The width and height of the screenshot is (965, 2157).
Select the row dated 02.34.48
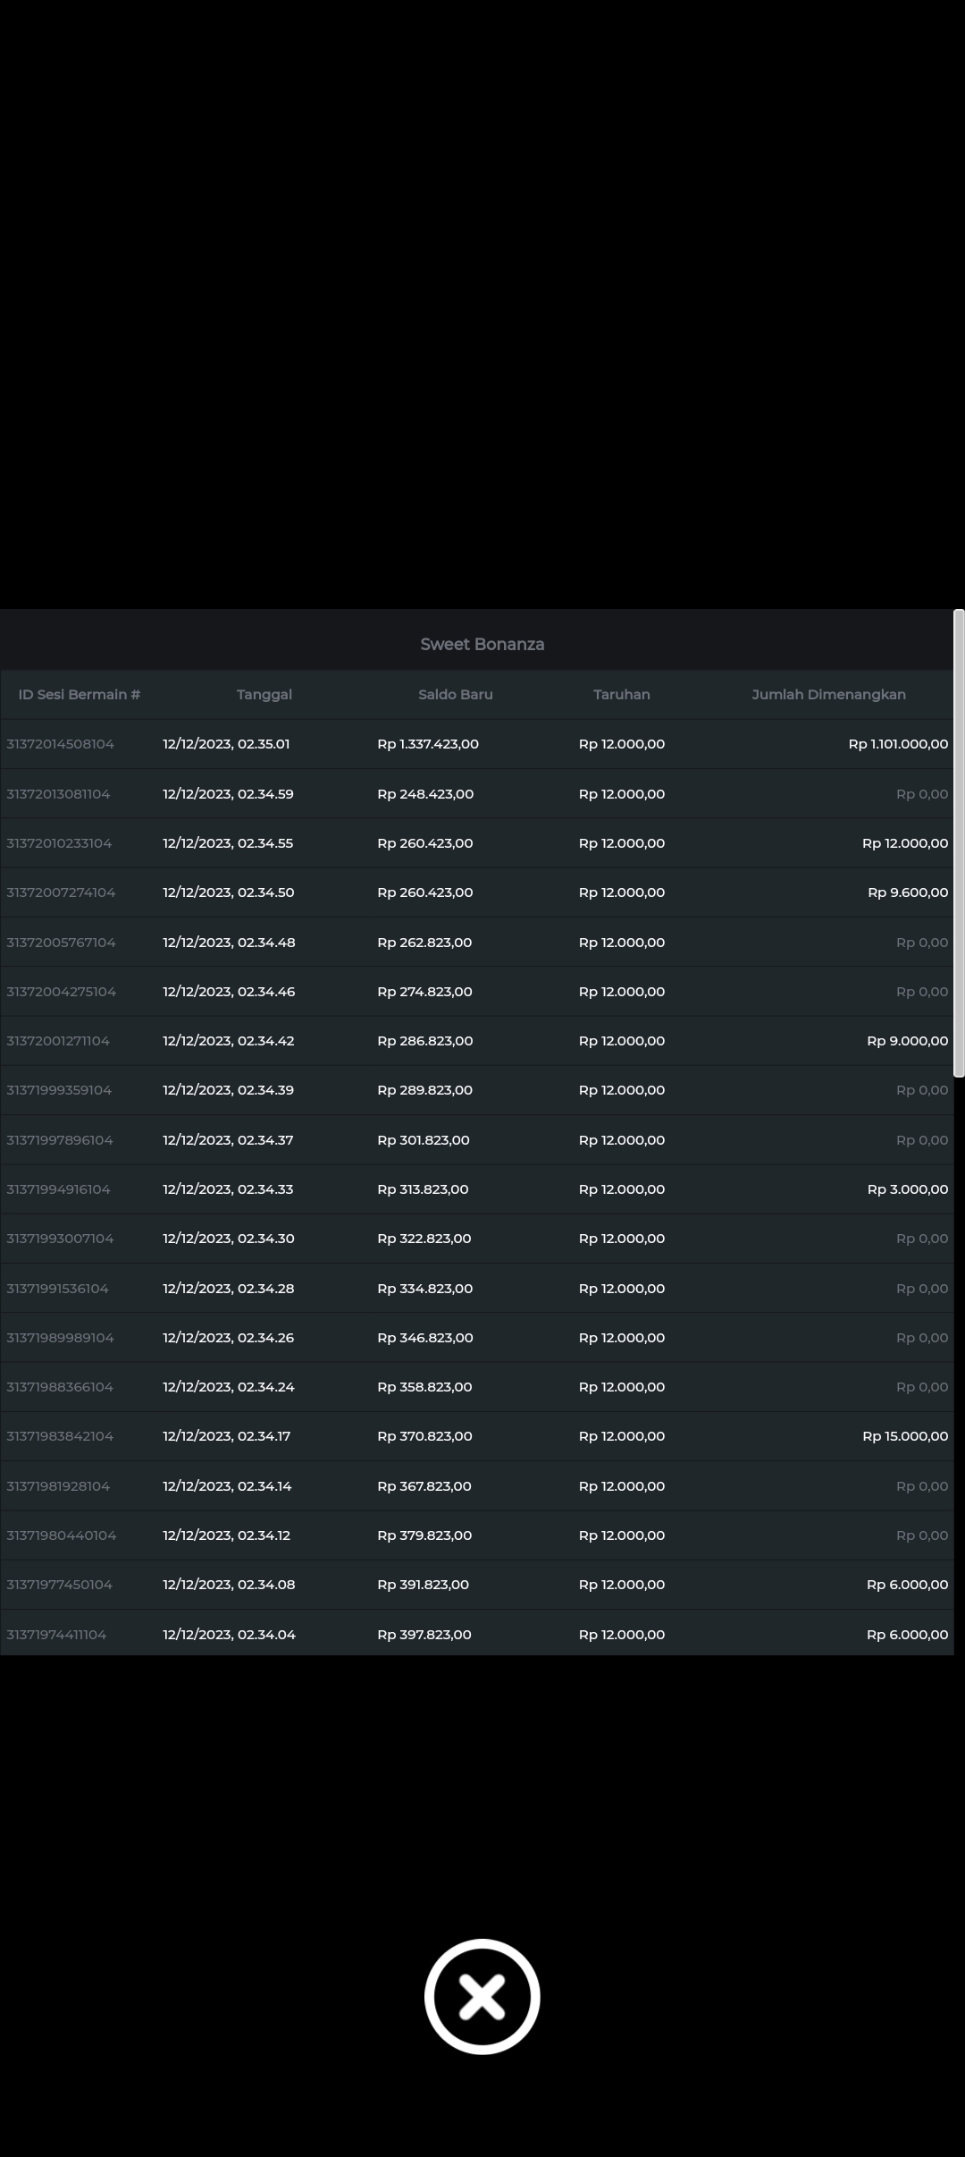(x=229, y=943)
